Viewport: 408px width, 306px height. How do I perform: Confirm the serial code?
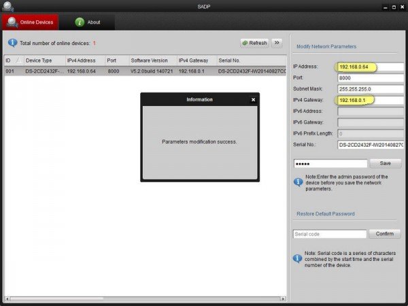[x=385, y=234]
